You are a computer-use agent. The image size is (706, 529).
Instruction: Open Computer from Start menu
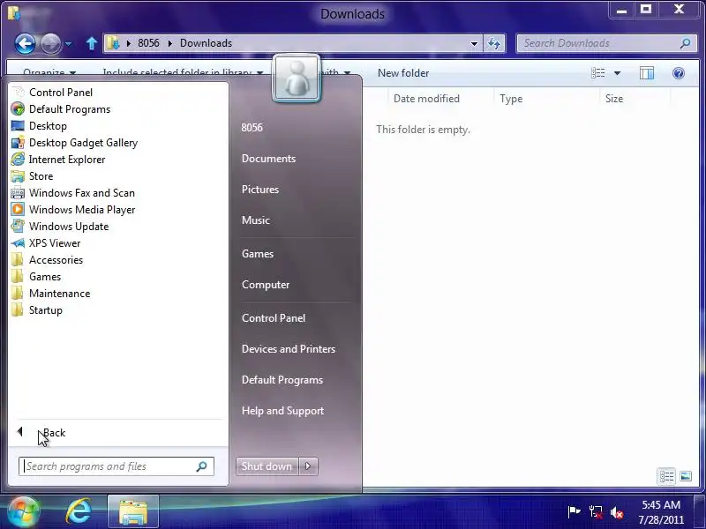266,285
